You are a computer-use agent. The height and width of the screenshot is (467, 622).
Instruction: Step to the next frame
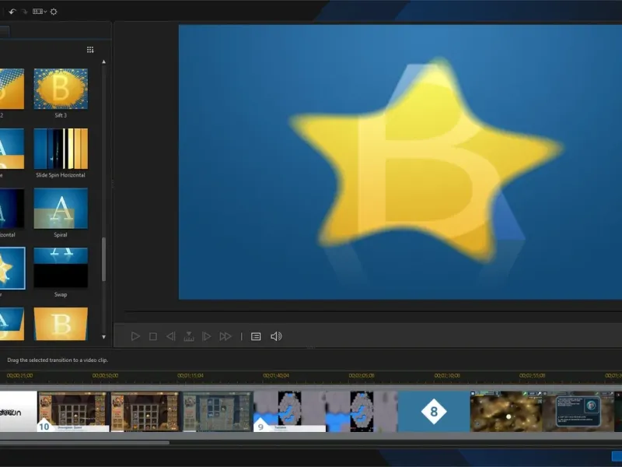click(x=206, y=336)
